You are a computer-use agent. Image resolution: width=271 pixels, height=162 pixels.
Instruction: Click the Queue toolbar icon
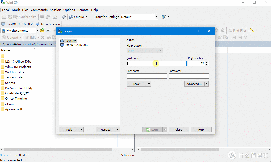(71, 17)
